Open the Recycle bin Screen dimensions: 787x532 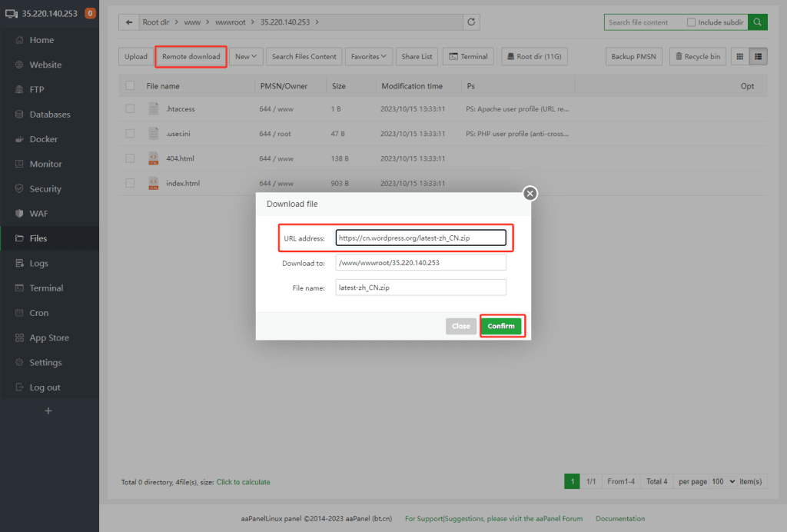[698, 56]
